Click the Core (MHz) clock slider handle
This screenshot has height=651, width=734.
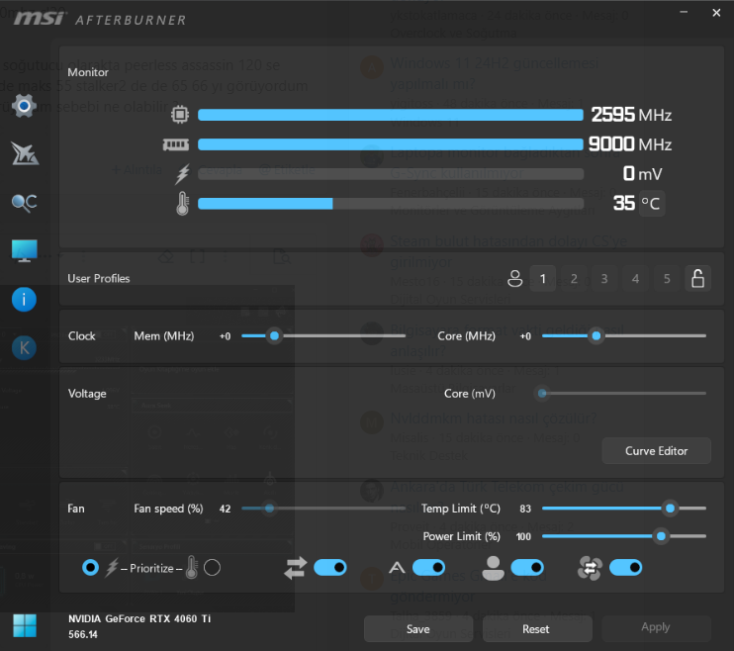coord(596,335)
